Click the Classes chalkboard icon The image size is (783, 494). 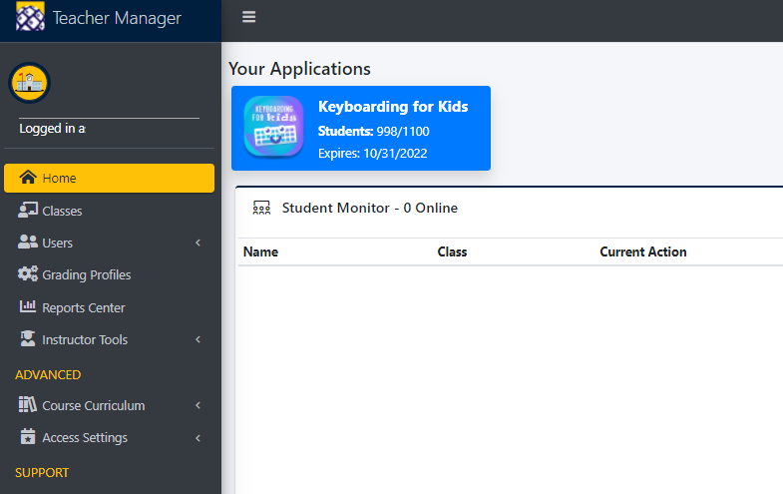coord(28,210)
